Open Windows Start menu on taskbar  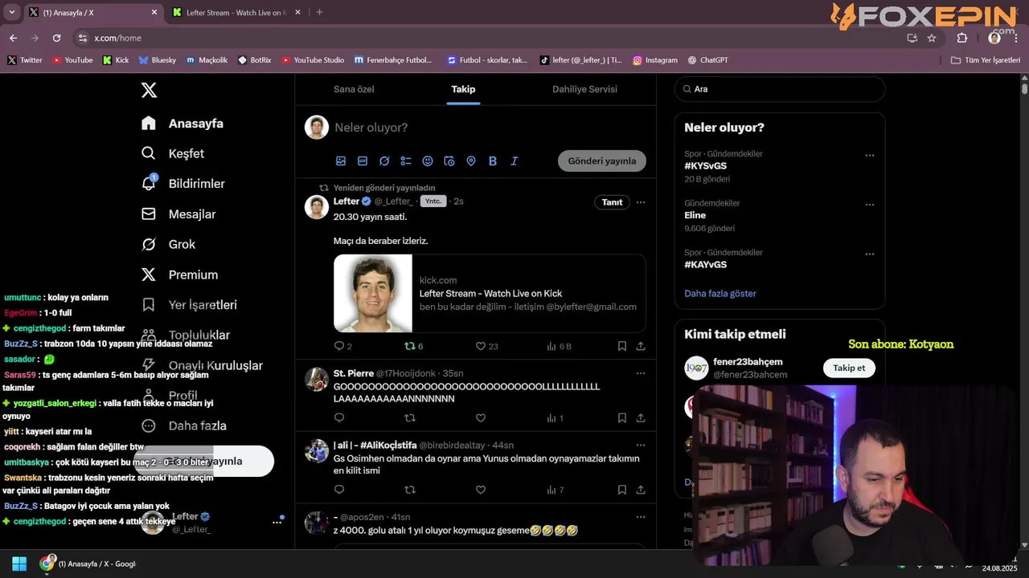coord(19,564)
